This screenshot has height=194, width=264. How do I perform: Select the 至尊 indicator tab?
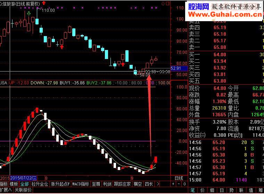click(96, 184)
